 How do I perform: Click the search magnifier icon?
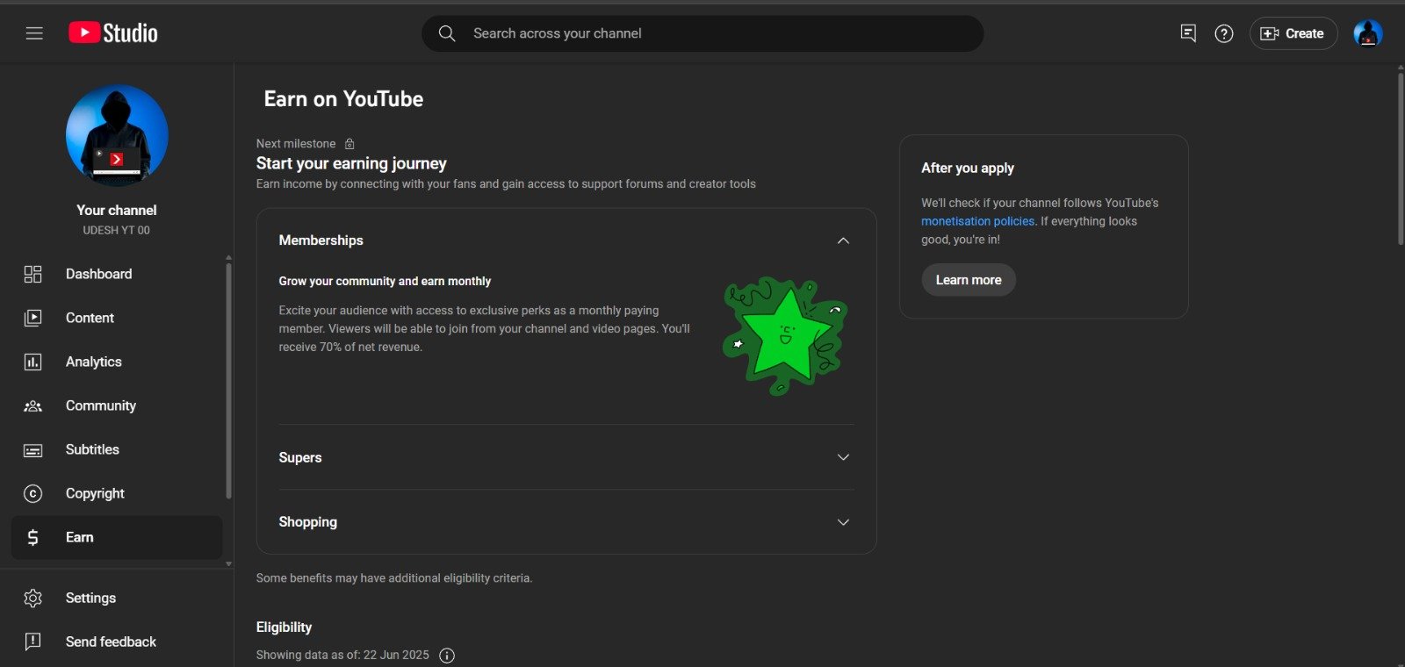(x=447, y=33)
